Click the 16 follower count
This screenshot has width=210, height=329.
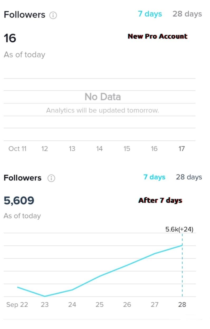tap(10, 38)
